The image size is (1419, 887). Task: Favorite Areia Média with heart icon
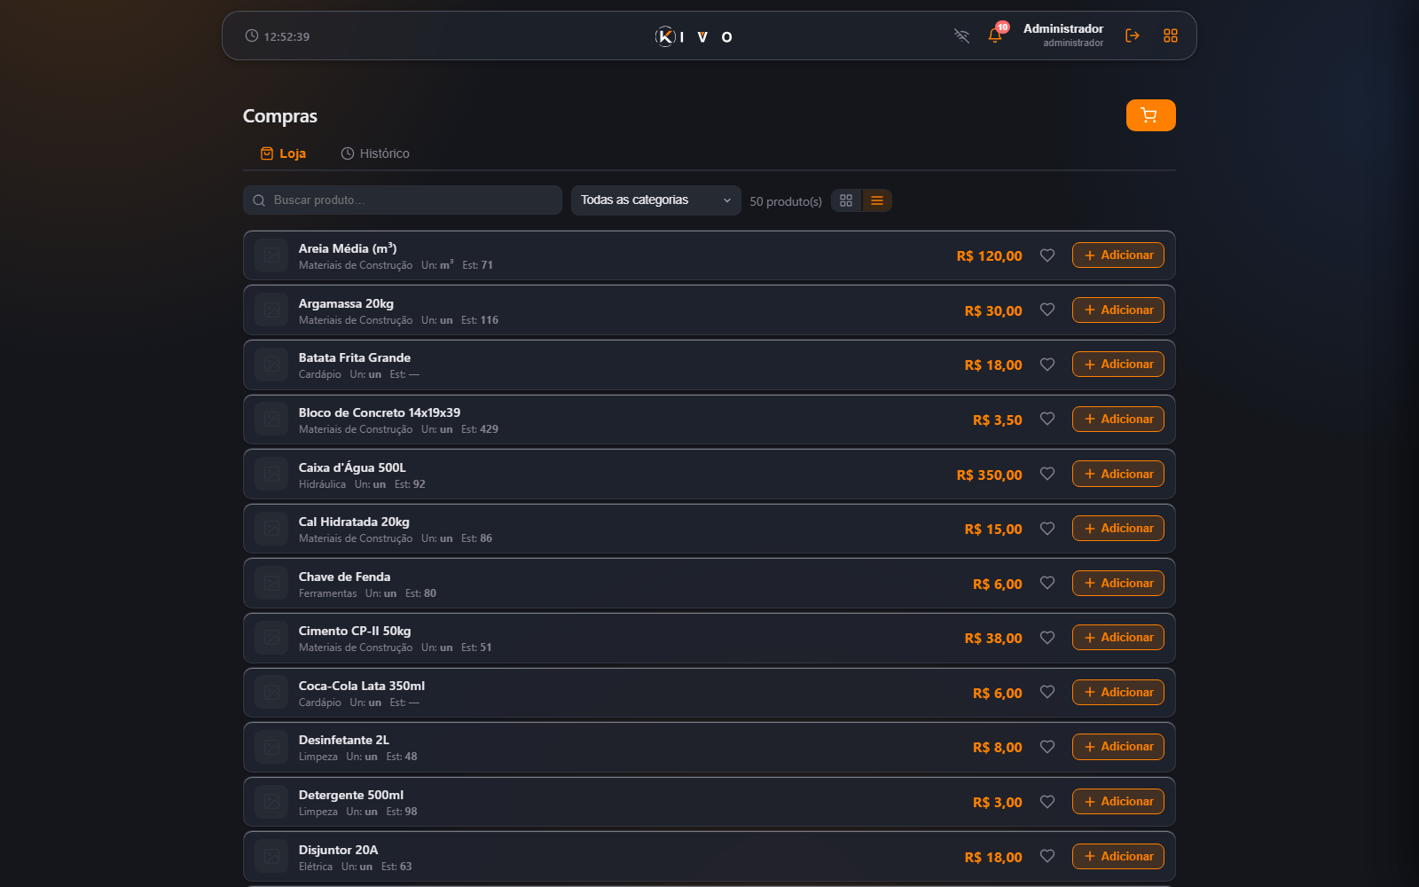click(1047, 255)
